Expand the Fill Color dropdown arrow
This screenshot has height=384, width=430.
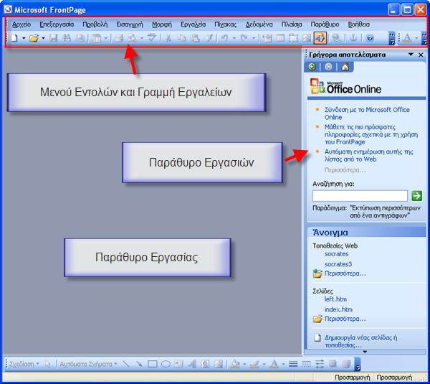tap(244, 364)
